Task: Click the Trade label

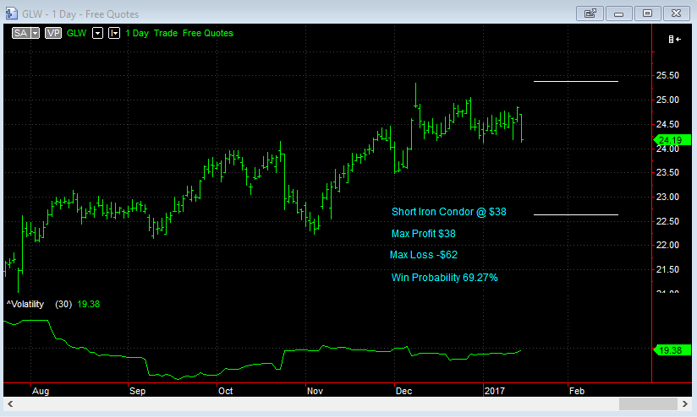Action: tap(165, 33)
